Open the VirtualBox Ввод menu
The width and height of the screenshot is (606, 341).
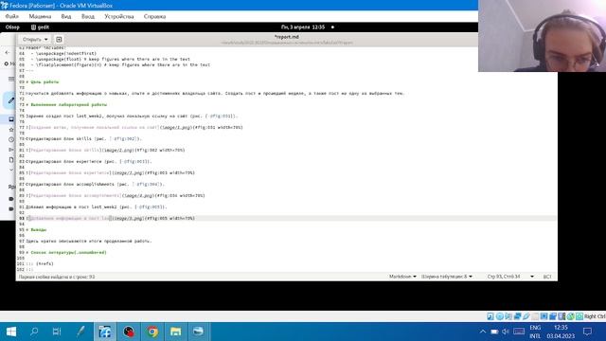tap(88, 17)
